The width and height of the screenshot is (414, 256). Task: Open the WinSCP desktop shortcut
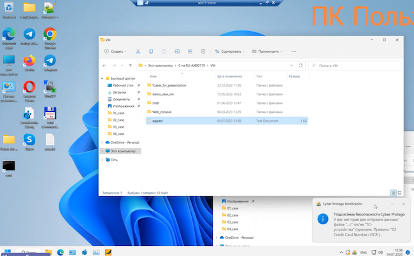(x=50, y=90)
